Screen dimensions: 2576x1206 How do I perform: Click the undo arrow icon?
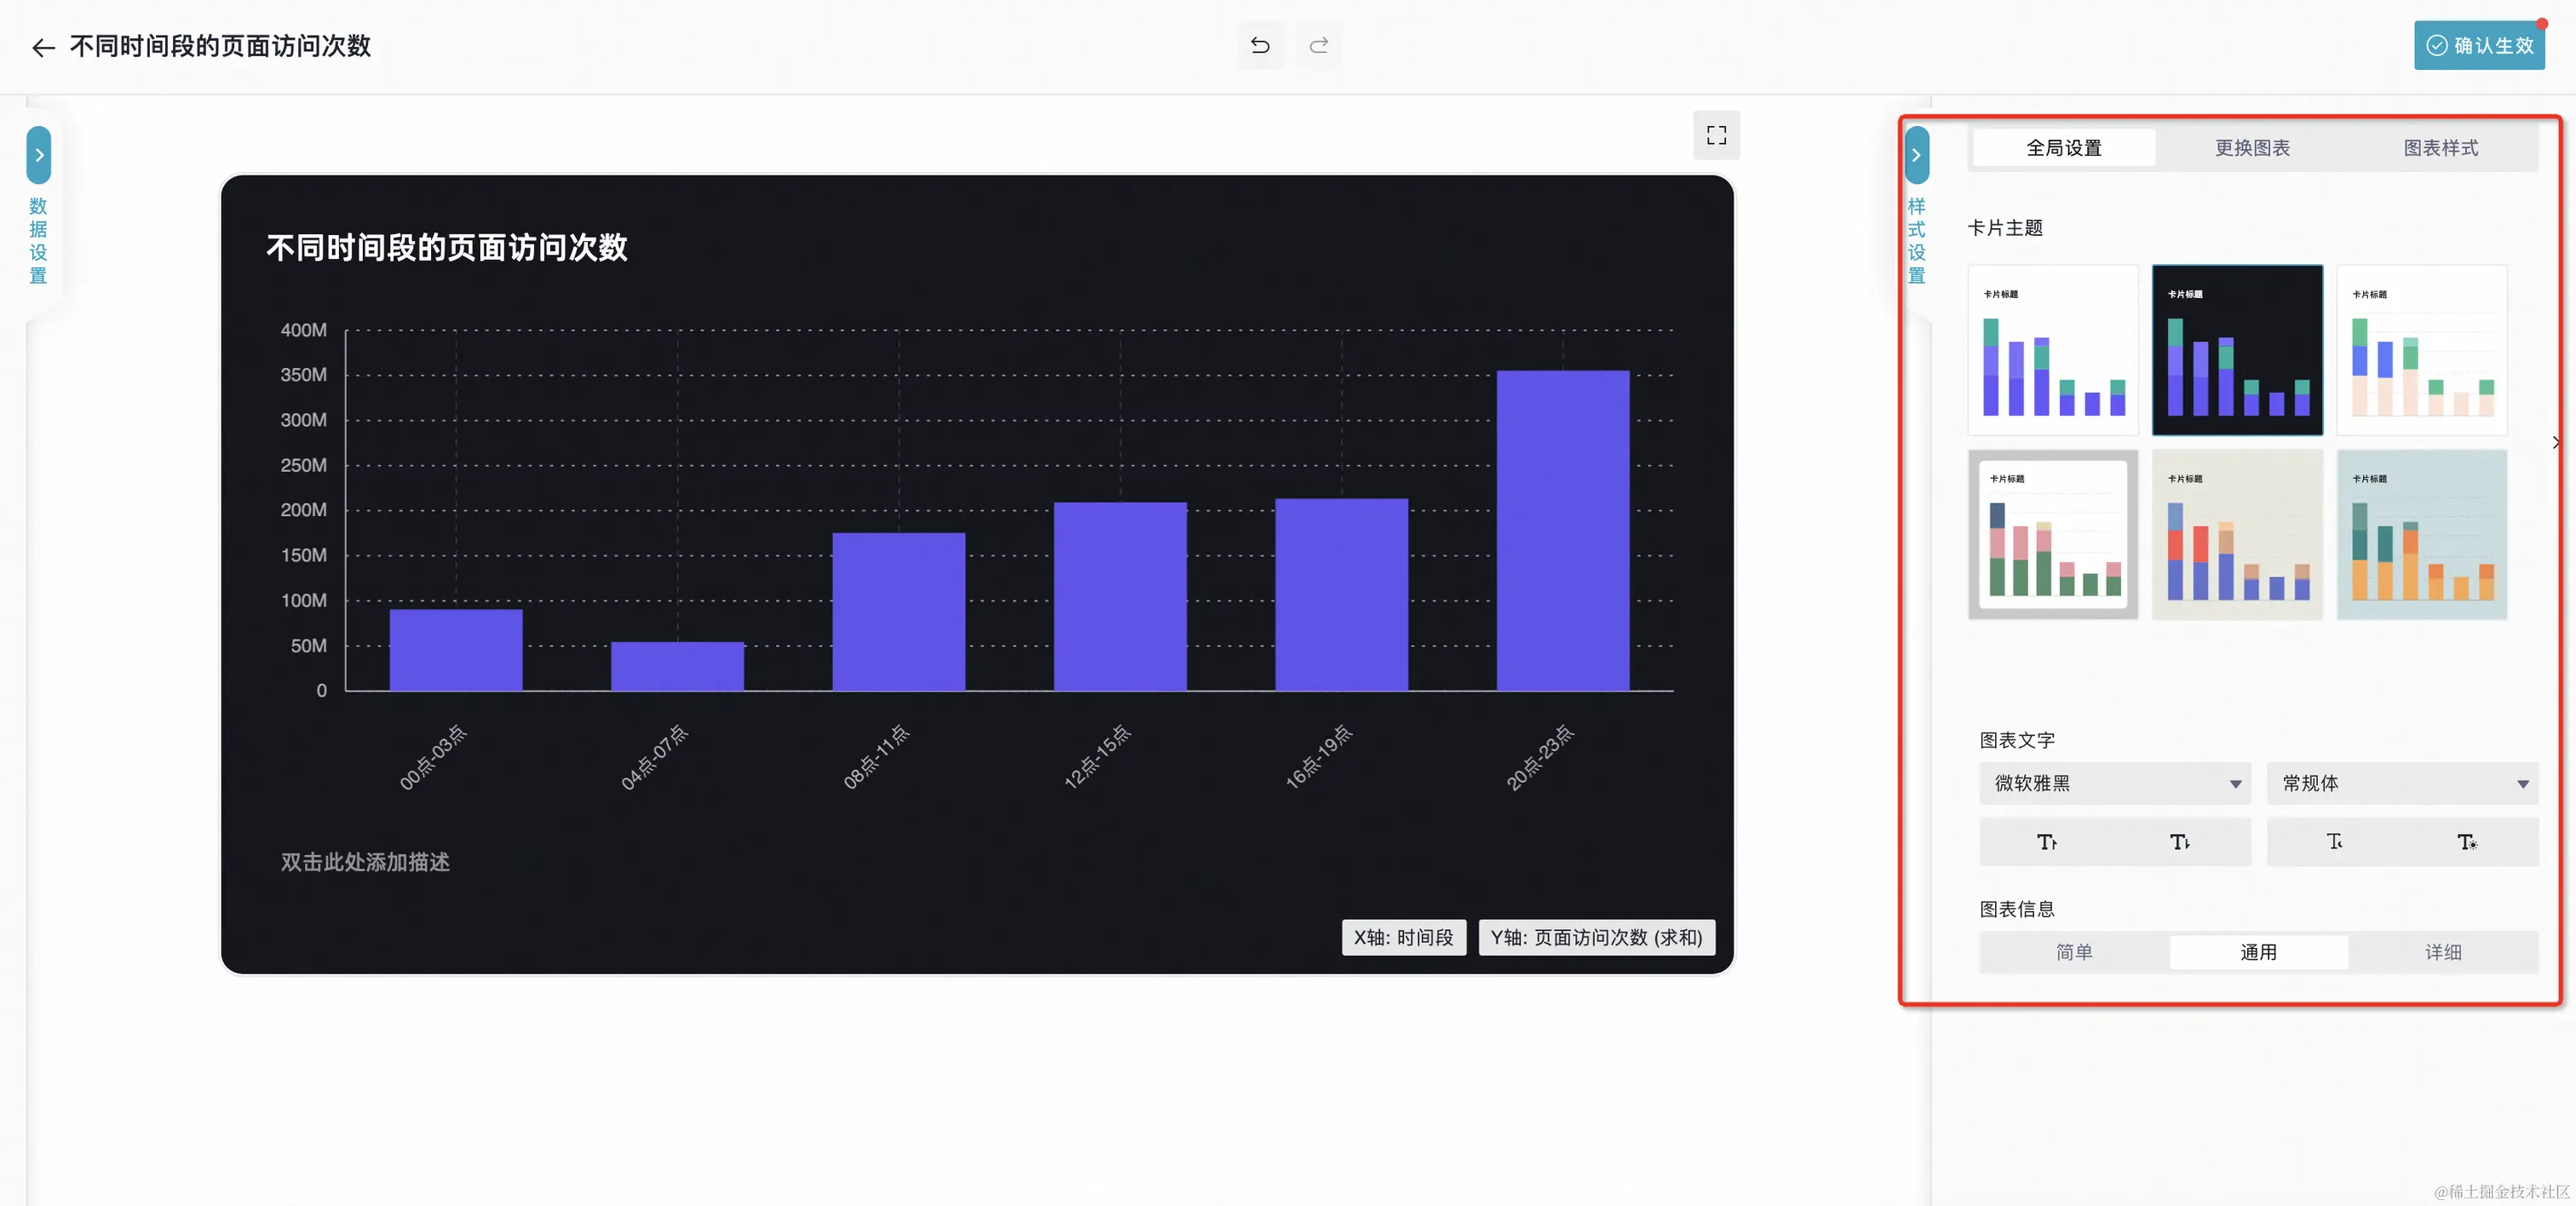(x=1259, y=46)
